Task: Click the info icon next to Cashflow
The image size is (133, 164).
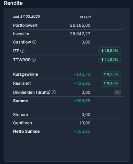Action: 34,42
